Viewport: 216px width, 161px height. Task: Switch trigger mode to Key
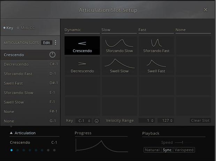coord(8,28)
